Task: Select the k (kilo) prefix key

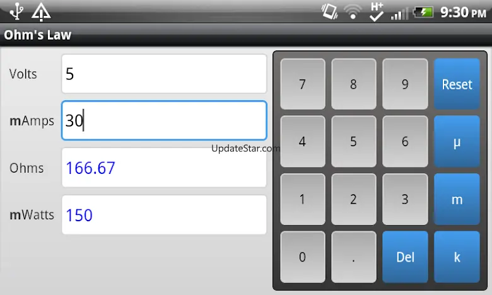Action: point(457,257)
